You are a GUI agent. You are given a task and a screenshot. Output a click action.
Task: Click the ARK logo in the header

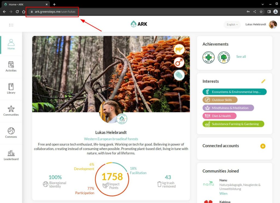click(x=139, y=24)
